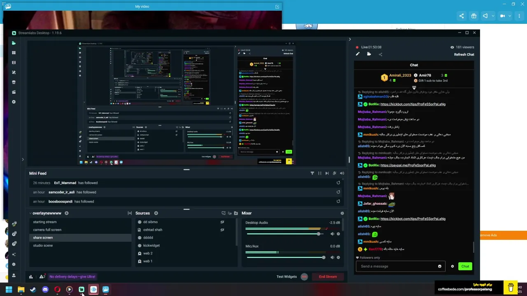Pause the Mini Feed alert queue
The width and height of the screenshot is (527, 296).
click(319, 173)
